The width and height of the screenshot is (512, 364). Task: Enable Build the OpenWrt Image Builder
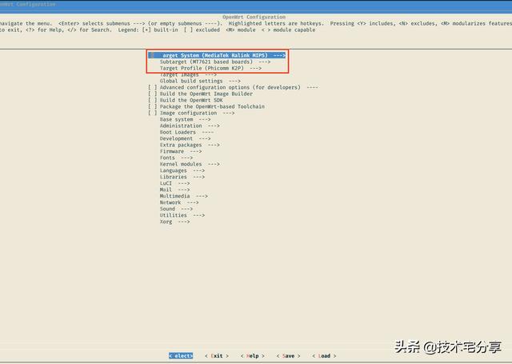pos(152,94)
